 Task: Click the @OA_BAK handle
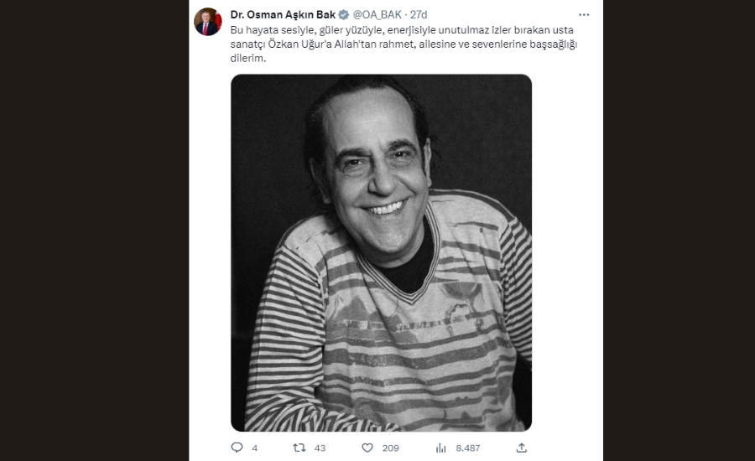pyautogui.click(x=377, y=14)
